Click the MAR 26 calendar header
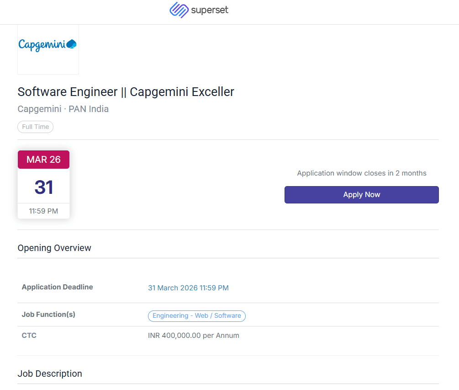The height and width of the screenshot is (390, 459). tap(43, 160)
